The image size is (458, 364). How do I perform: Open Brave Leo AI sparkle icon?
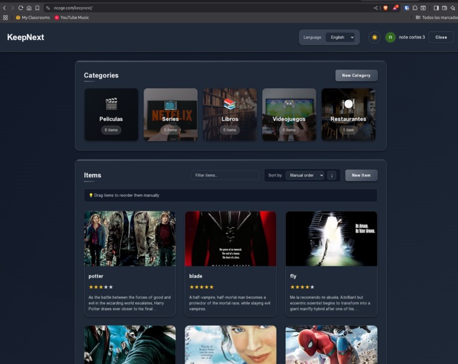point(453,8)
